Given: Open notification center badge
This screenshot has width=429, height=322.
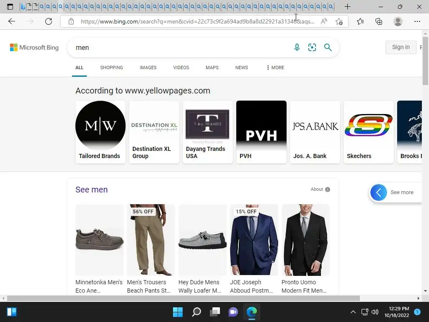Looking at the screenshot, I should coord(417,312).
